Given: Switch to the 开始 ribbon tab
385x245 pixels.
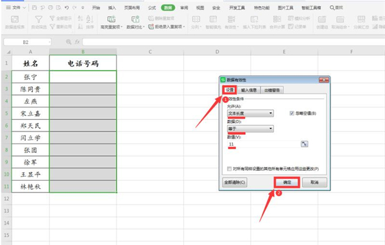Looking at the screenshot, I should [x=96, y=8].
